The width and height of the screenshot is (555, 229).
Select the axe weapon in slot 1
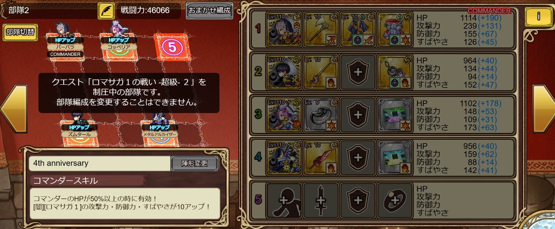(321, 30)
